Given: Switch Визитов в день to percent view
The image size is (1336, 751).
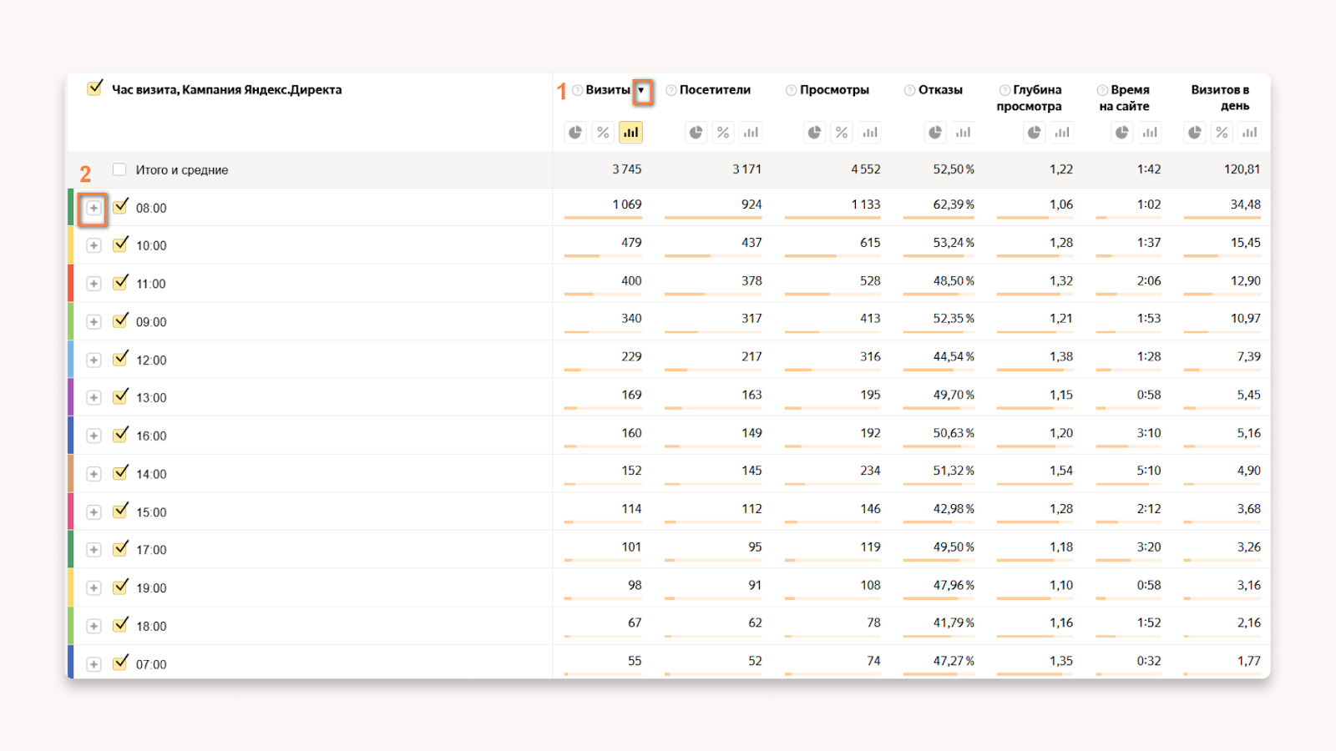Looking at the screenshot, I should click(x=1222, y=132).
